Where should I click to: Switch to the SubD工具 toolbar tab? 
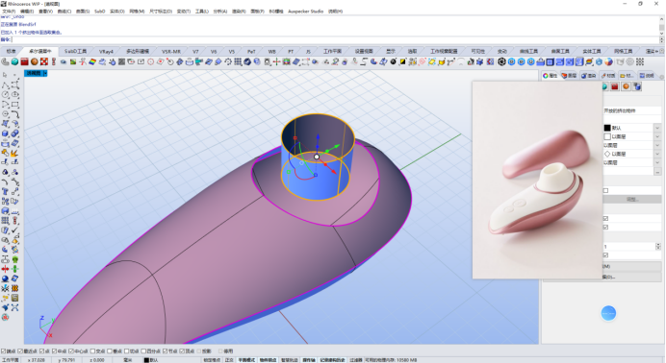tap(76, 51)
